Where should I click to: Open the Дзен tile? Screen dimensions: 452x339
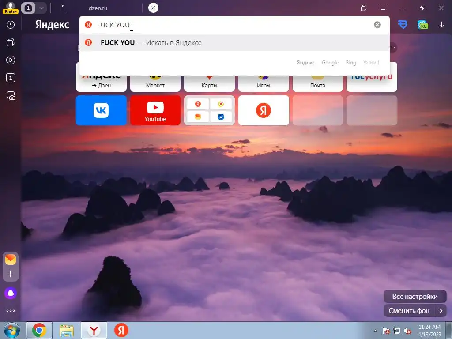click(101, 83)
